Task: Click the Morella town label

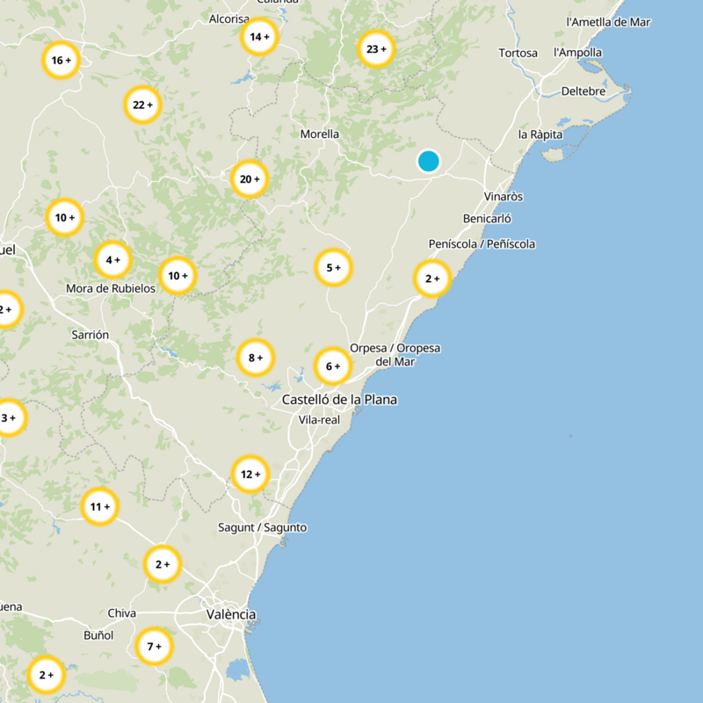Action: point(320,134)
